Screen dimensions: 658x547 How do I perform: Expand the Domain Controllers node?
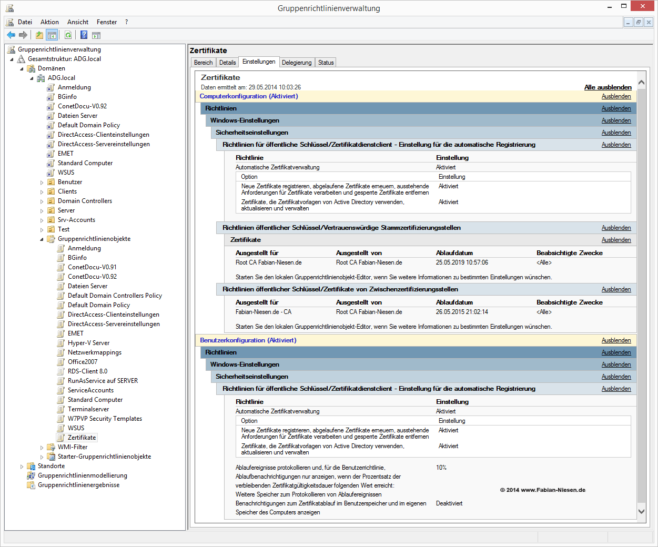click(42, 201)
